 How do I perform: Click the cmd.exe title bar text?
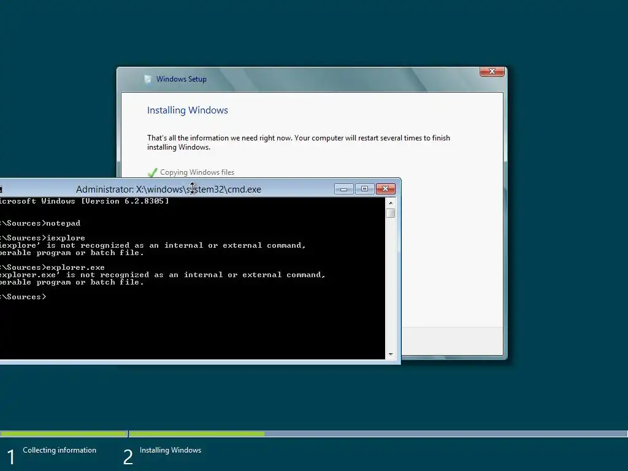169,190
